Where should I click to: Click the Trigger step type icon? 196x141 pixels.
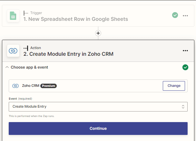click(x=26, y=13)
